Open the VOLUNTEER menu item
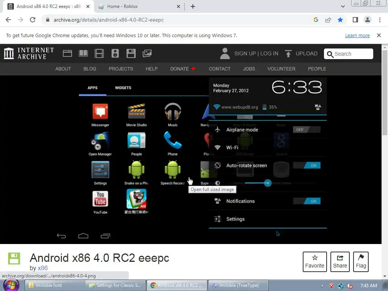The image size is (388, 291). pos(282,69)
